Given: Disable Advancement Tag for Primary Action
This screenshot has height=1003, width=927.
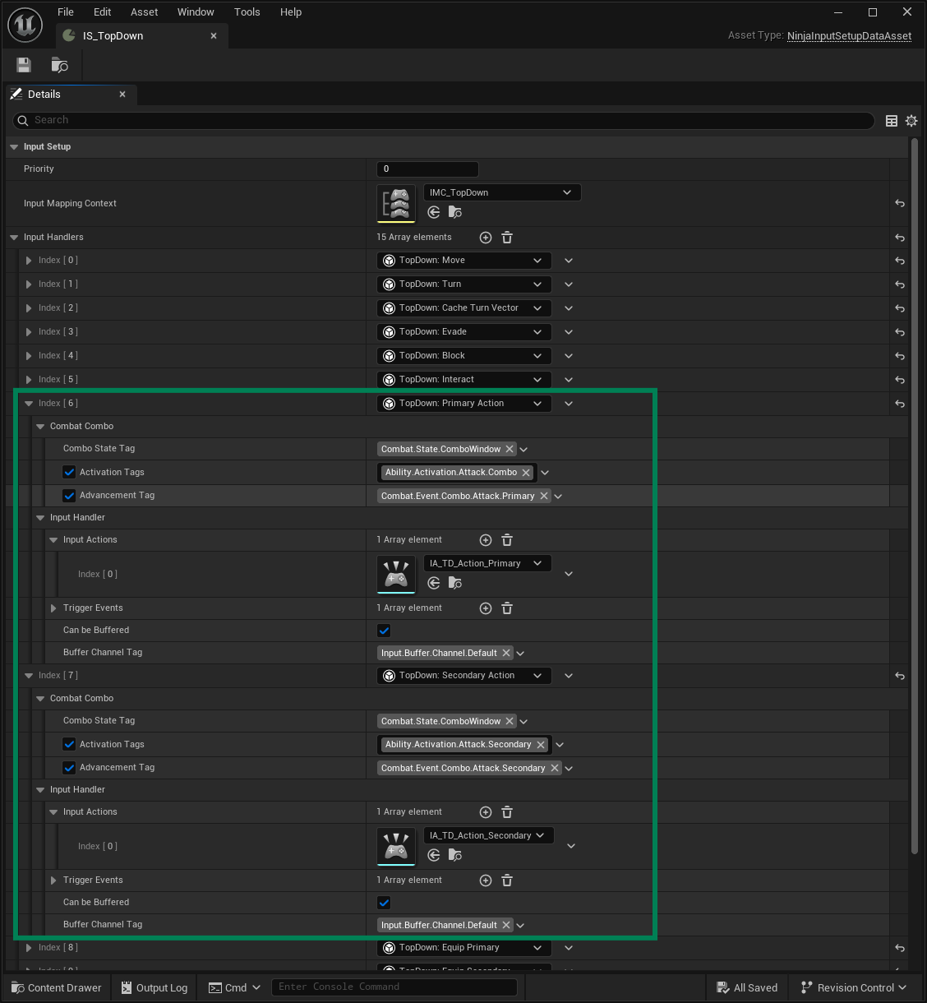Looking at the screenshot, I should 69,496.
